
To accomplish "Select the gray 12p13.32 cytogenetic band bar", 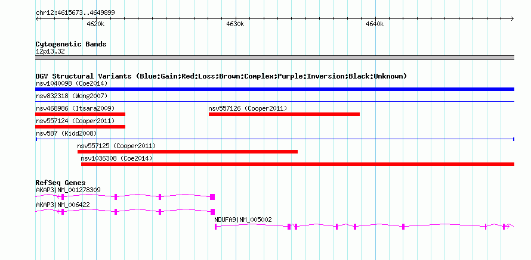I will (274, 58).
